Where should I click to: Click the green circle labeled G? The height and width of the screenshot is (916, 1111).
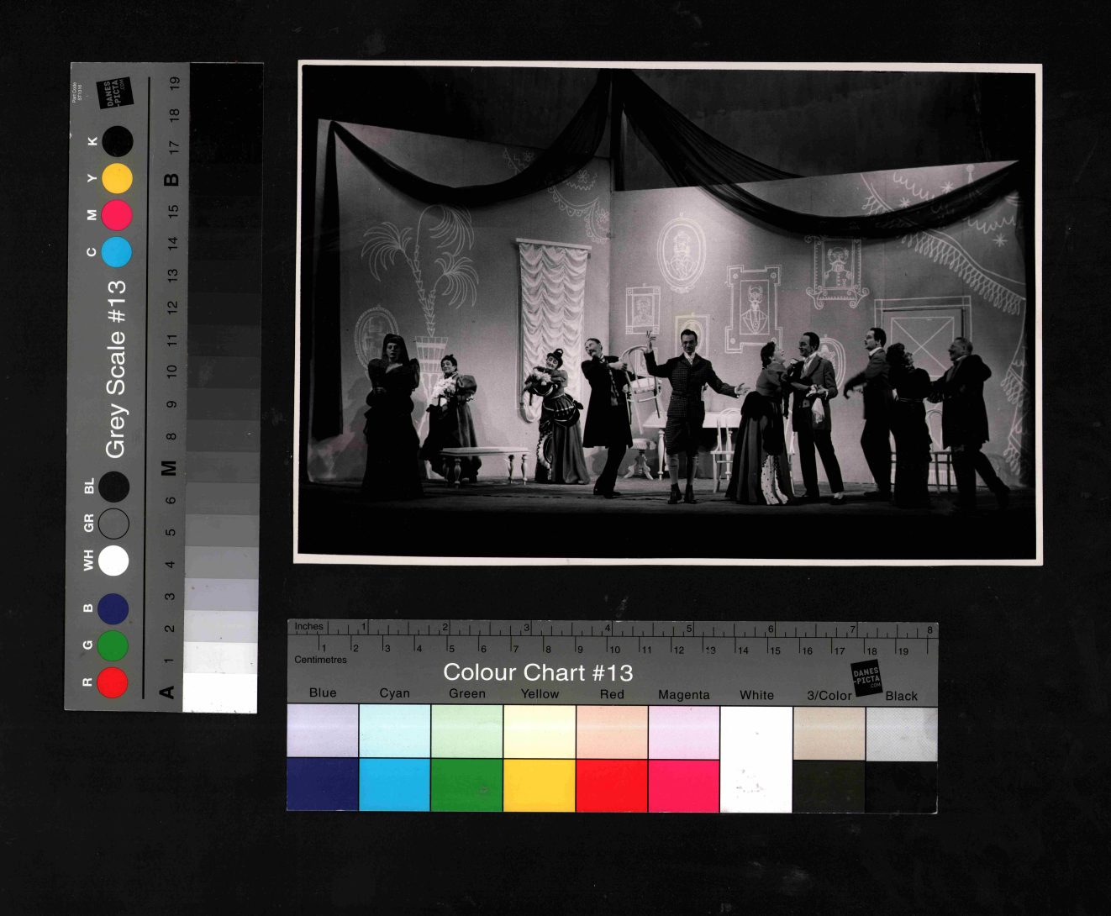point(113,645)
